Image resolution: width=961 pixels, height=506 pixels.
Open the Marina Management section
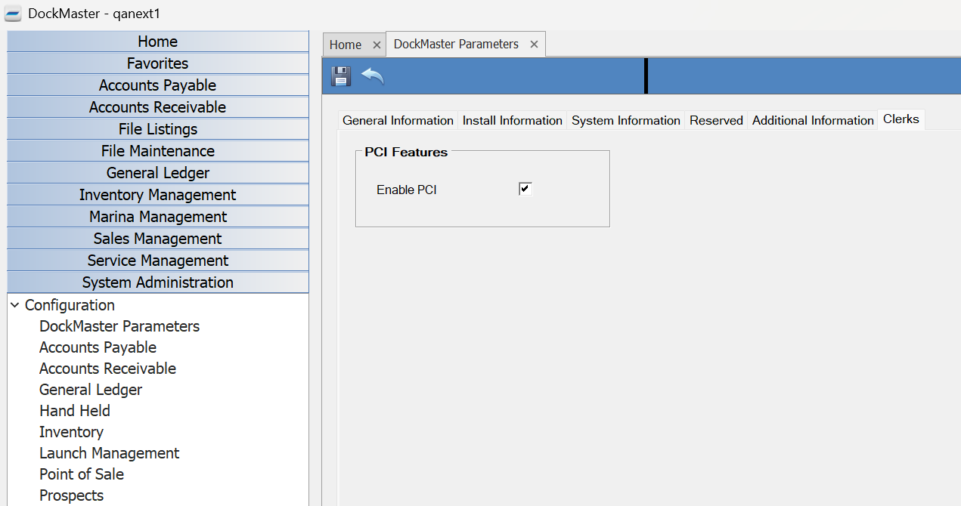click(158, 217)
